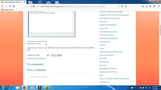Edit post using pencil icon

pos(48,55)
